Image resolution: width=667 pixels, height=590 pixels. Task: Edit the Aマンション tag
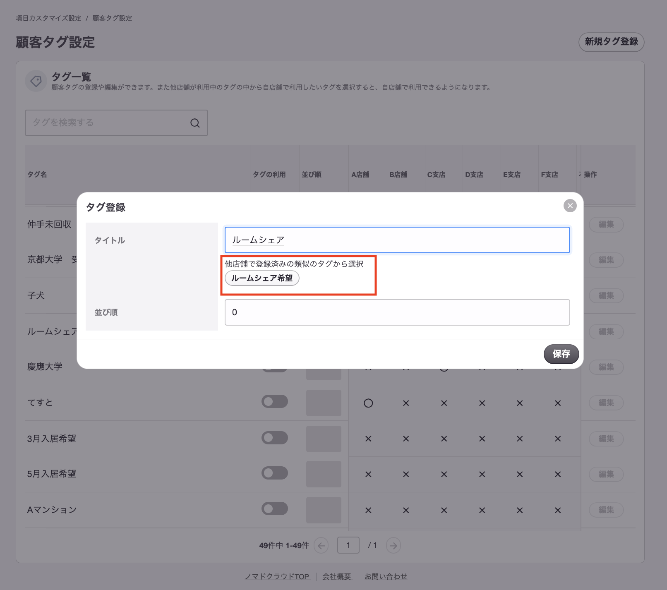606,510
